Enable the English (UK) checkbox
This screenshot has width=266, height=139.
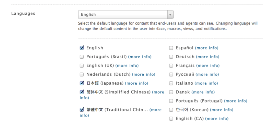click(82, 66)
